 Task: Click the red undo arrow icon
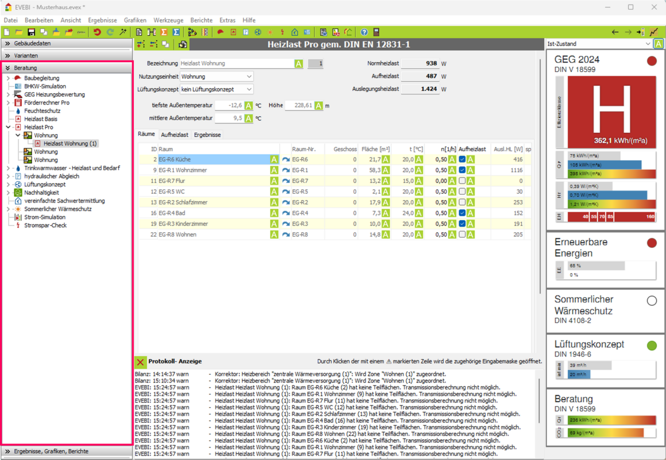click(x=97, y=32)
